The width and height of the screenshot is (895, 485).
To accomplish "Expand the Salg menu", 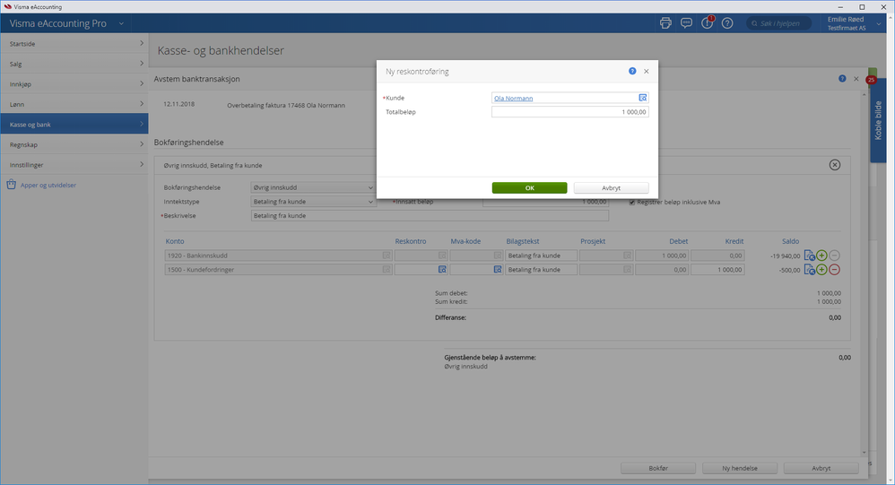I will pos(74,64).
